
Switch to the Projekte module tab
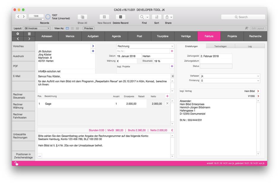pyautogui.click(x=232, y=36)
